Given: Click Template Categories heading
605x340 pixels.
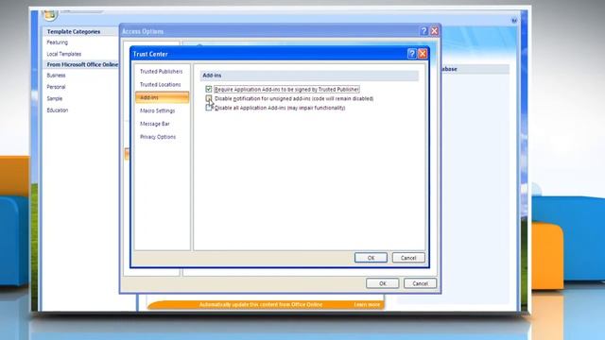Looking at the screenshot, I should click(74, 31).
